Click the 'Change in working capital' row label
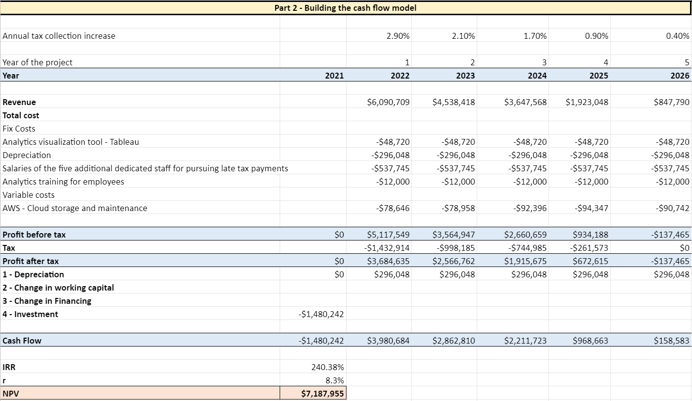 [x=58, y=288]
